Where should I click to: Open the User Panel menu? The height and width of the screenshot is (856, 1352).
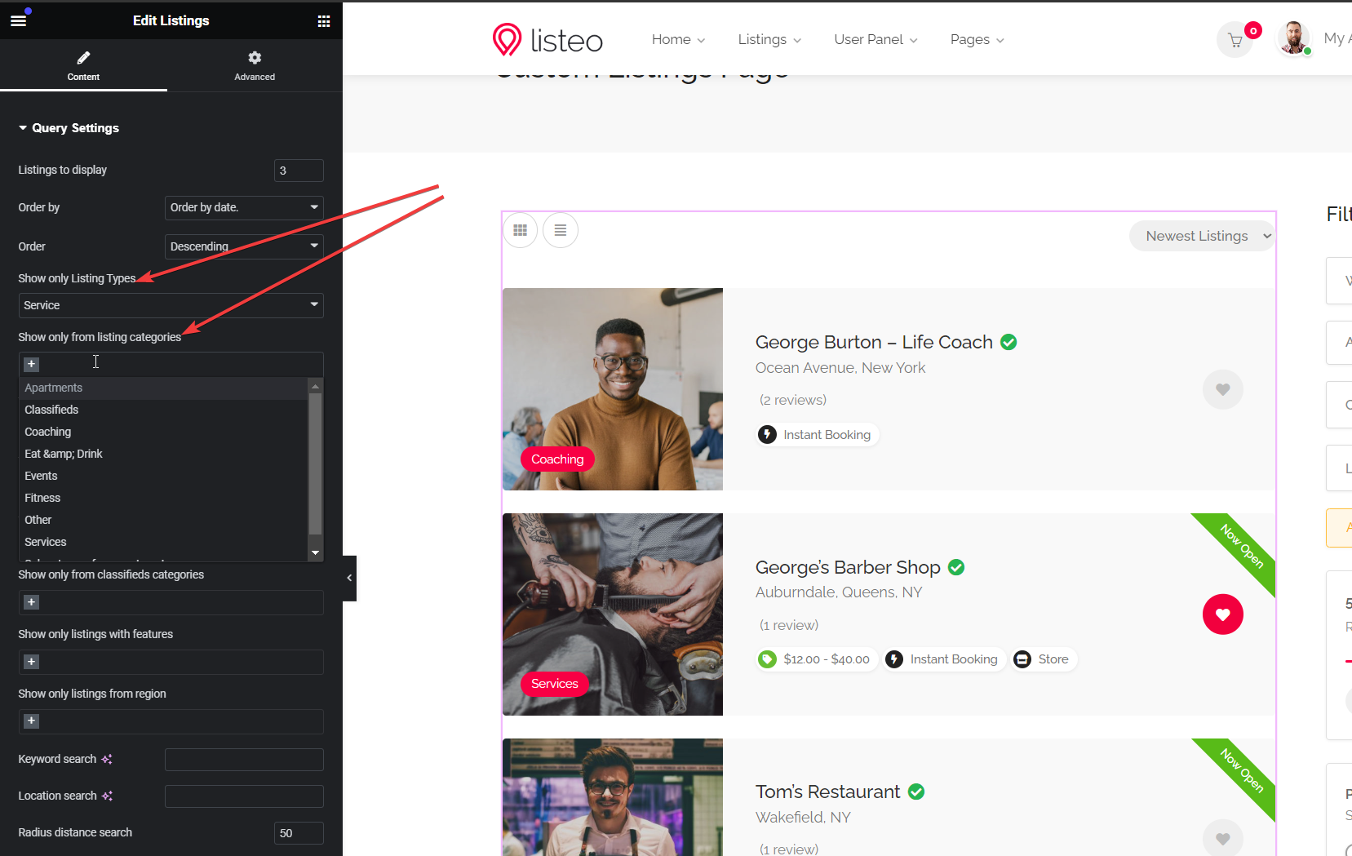875,39
